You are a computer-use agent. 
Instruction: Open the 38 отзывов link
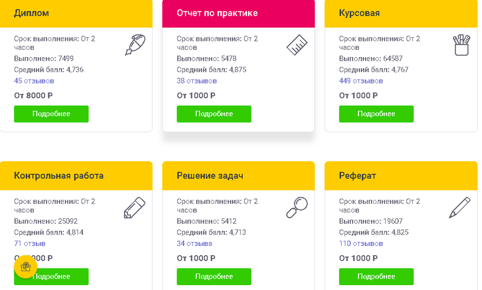click(196, 81)
